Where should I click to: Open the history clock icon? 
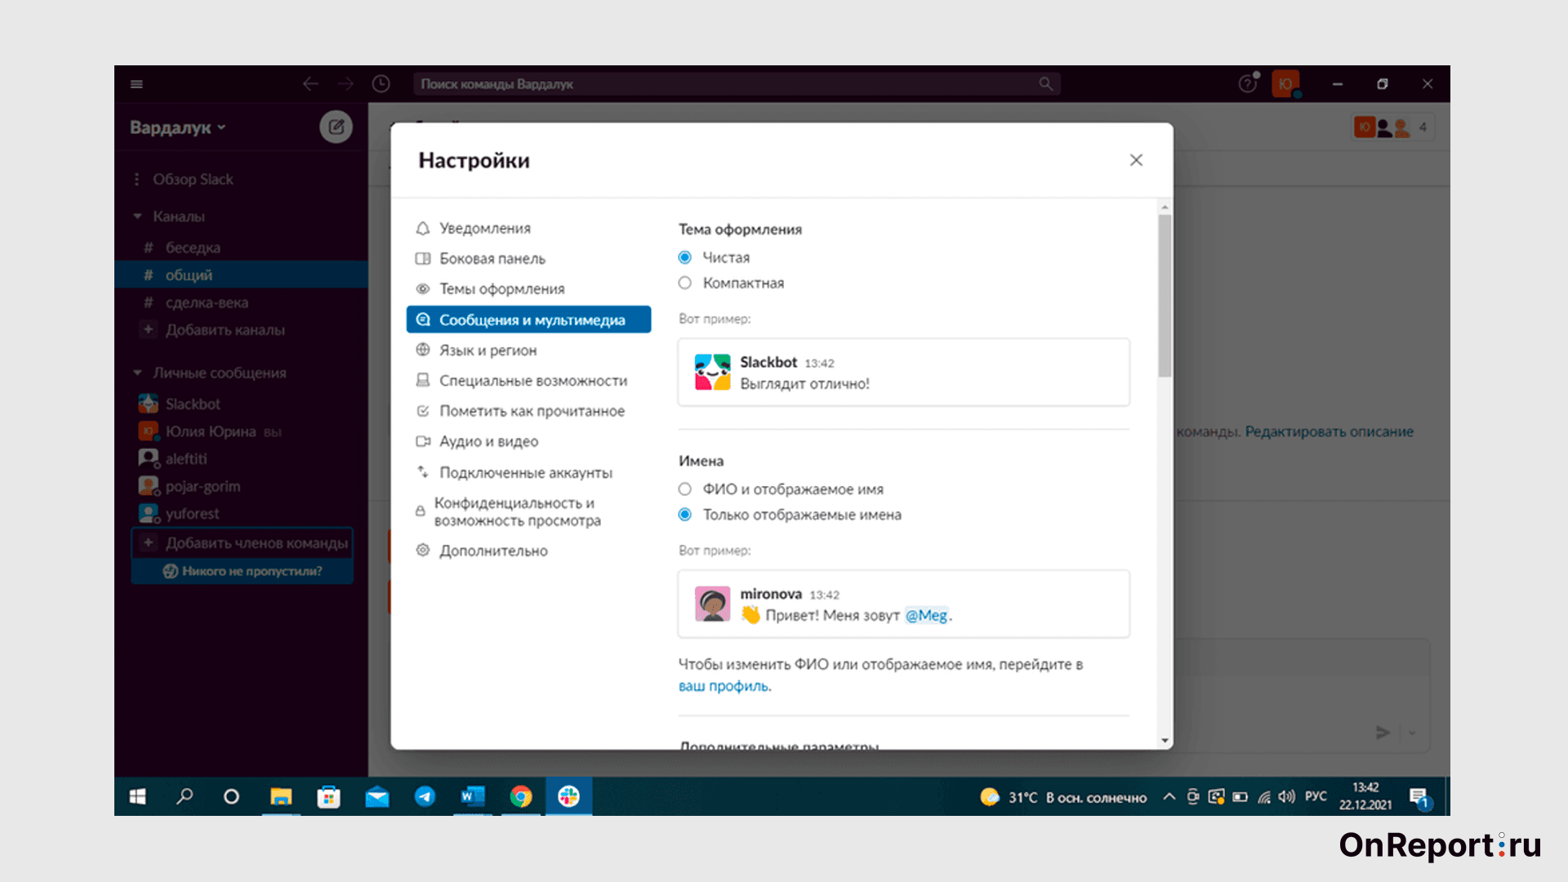pos(381,84)
